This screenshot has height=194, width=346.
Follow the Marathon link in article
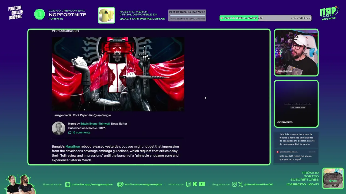[73, 147]
